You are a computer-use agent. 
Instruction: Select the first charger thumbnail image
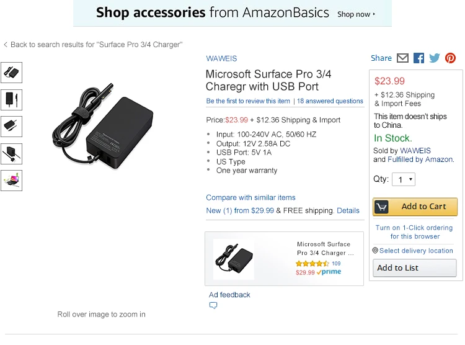point(11,72)
